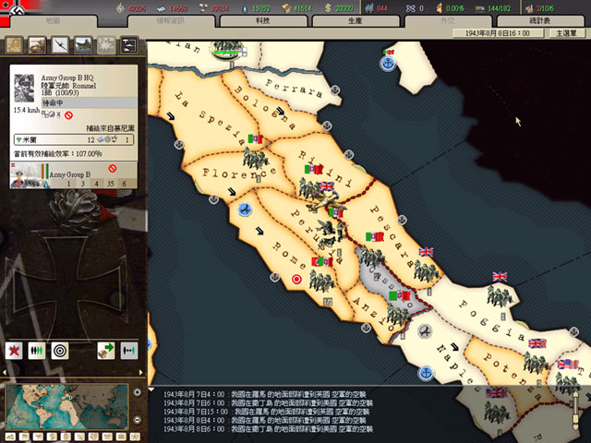Click the oil drop resource icon
591x443 pixels.
point(245,8)
